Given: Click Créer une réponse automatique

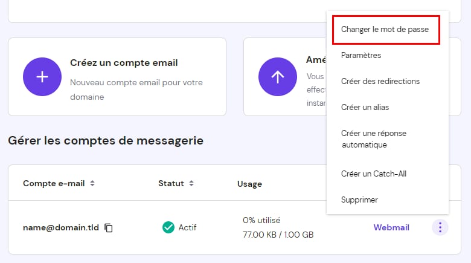Looking at the screenshot, I should tap(372, 139).
